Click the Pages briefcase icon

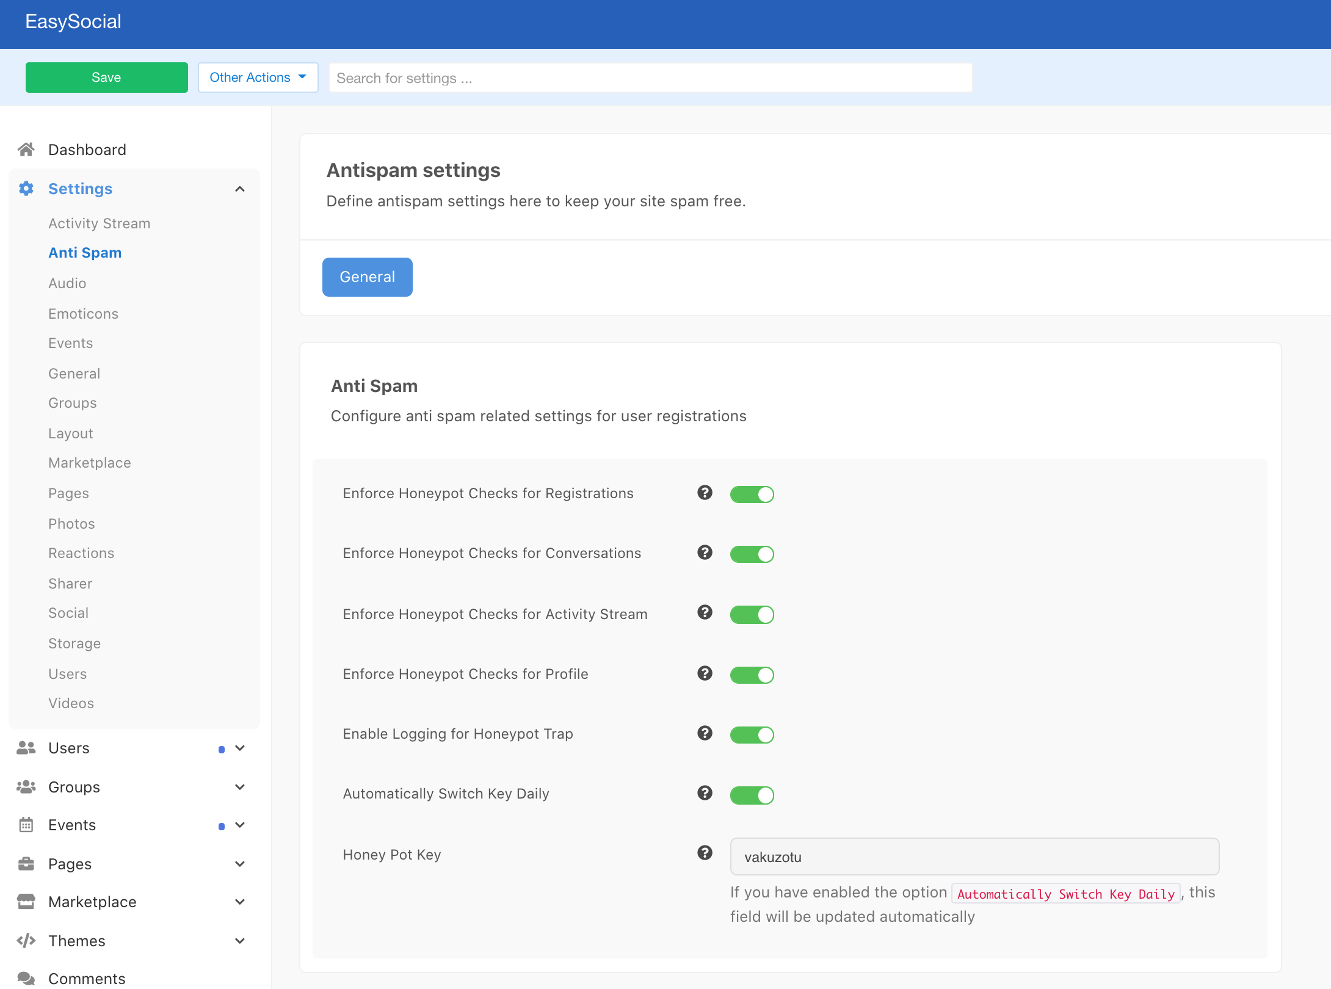point(26,864)
